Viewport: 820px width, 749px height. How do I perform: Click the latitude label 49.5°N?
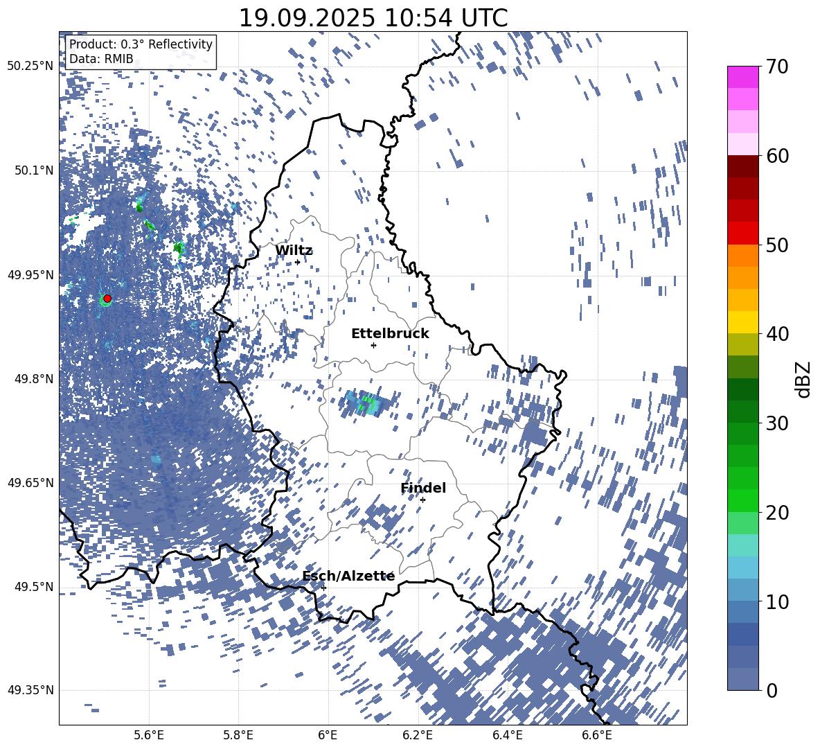tap(34, 586)
